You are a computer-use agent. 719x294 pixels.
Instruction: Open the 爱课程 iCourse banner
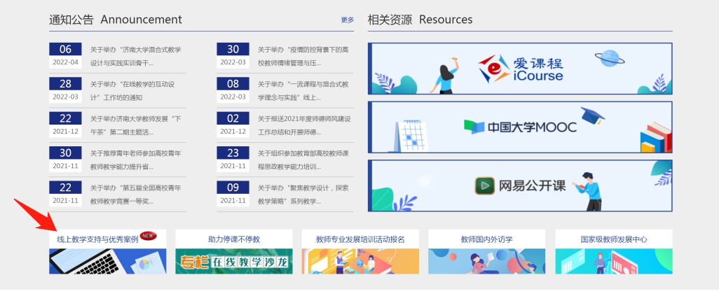click(519, 69)
